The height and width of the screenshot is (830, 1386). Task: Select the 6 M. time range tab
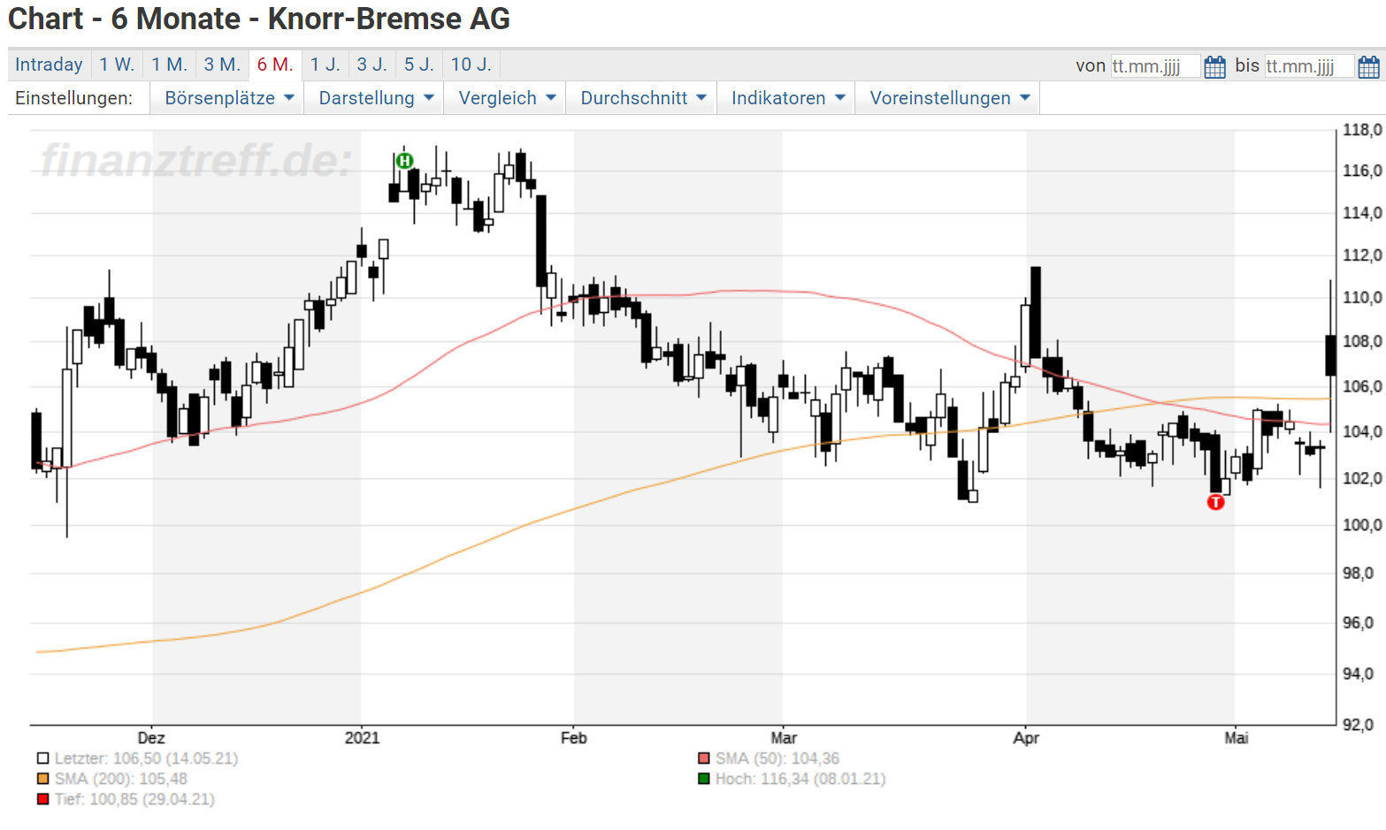275,65
